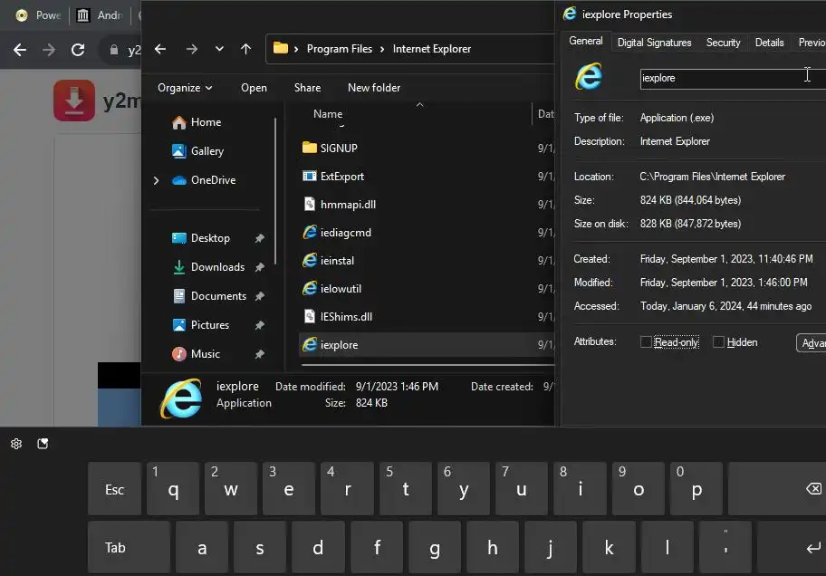Toggle the Hidden attribute checkbox
The image size is (826, 576).
[718, 342]
